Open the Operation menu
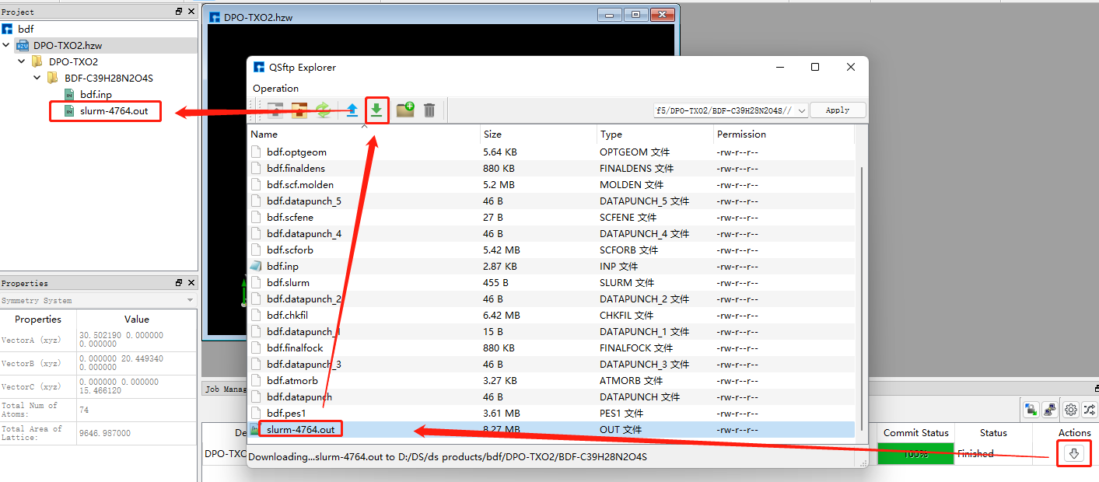This screenshot has width=1099, height=482. tap(275, 88)
